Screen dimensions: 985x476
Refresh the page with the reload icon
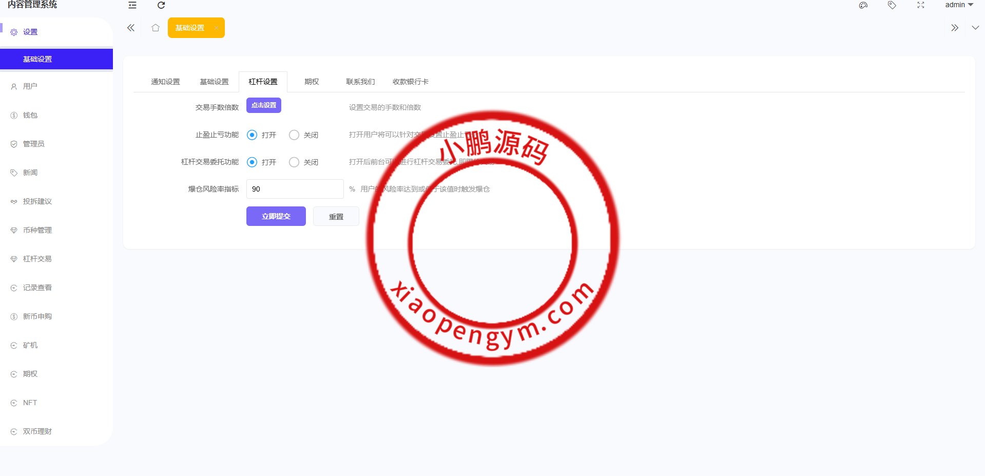point(161,5)
